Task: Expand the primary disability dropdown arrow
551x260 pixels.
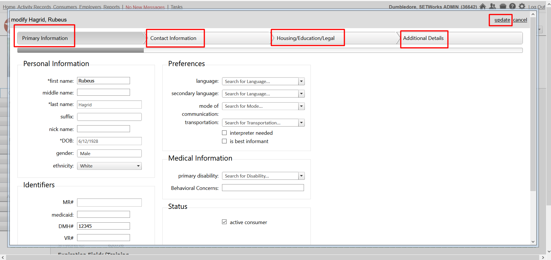Action: pyautogui.click(x=301, y=176)
